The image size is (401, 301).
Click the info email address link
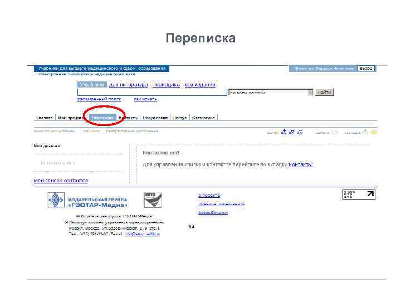[x=142, y=234]
